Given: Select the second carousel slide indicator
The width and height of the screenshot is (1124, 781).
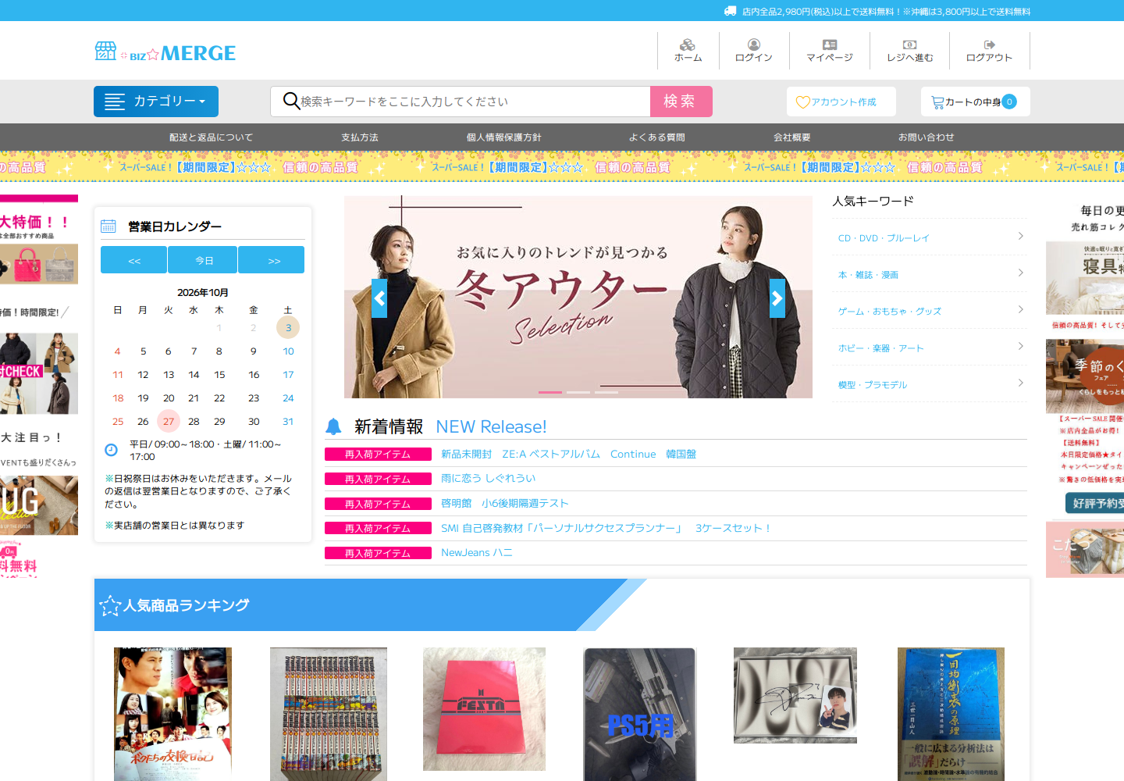Looking at the screenshot, I should (x=578, y=392).
